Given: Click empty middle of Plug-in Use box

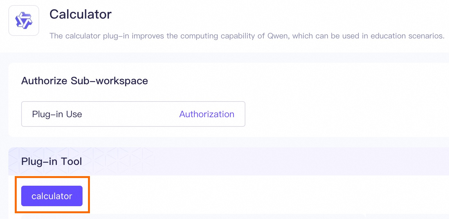Looking at the screenshot, I should [128, 114].
